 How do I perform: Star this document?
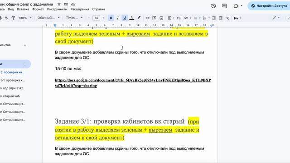coord(59,4)
